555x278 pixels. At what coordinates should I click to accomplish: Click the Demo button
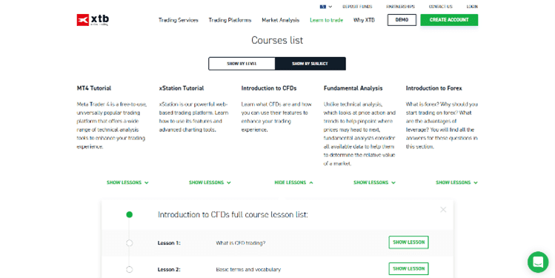point(402,20)
